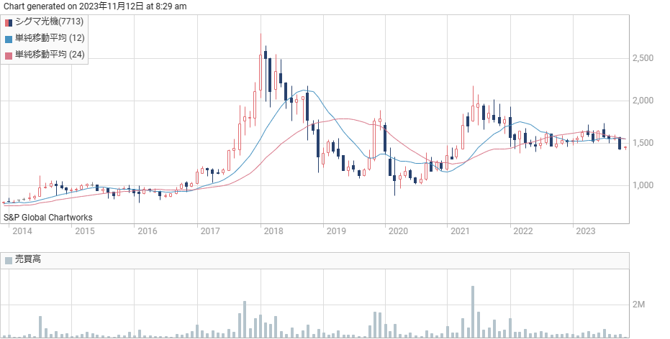This screenshot has height=339, width=670.
Task: Click the 2015 x-axis year label
Action: point(85,231)
